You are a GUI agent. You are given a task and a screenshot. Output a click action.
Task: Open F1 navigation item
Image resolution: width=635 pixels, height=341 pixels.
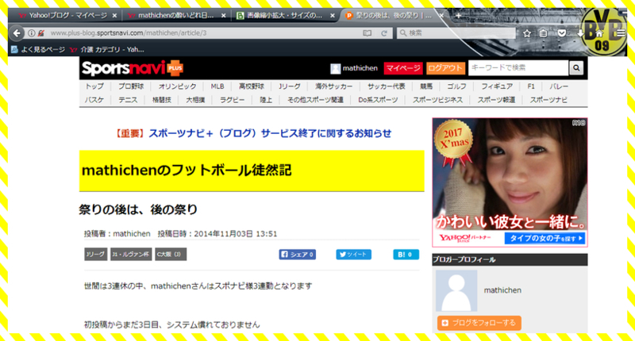(x=531, y=86)
